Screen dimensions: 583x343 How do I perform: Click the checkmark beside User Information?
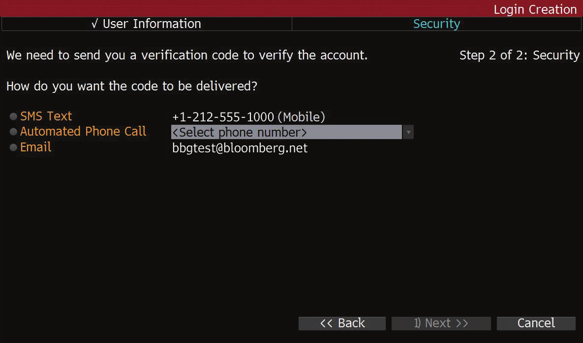[x=95, y=24]
